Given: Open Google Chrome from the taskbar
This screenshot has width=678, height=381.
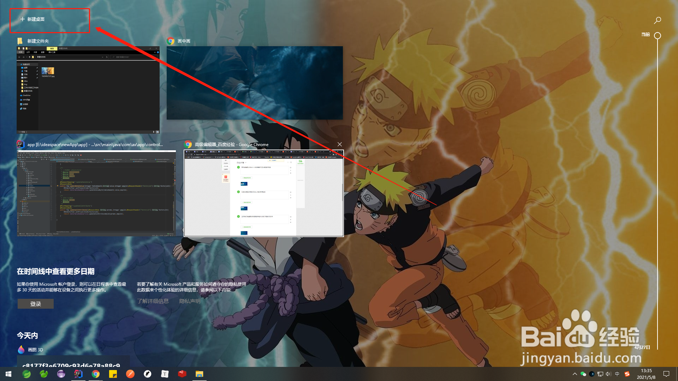Looking at the screenshot, I should point(96,374).
